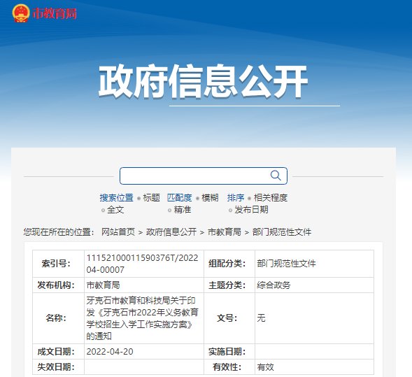The width and height of the screenshot is (412, 377).
Task: Focus the search input field
Action: click(204, 176)
